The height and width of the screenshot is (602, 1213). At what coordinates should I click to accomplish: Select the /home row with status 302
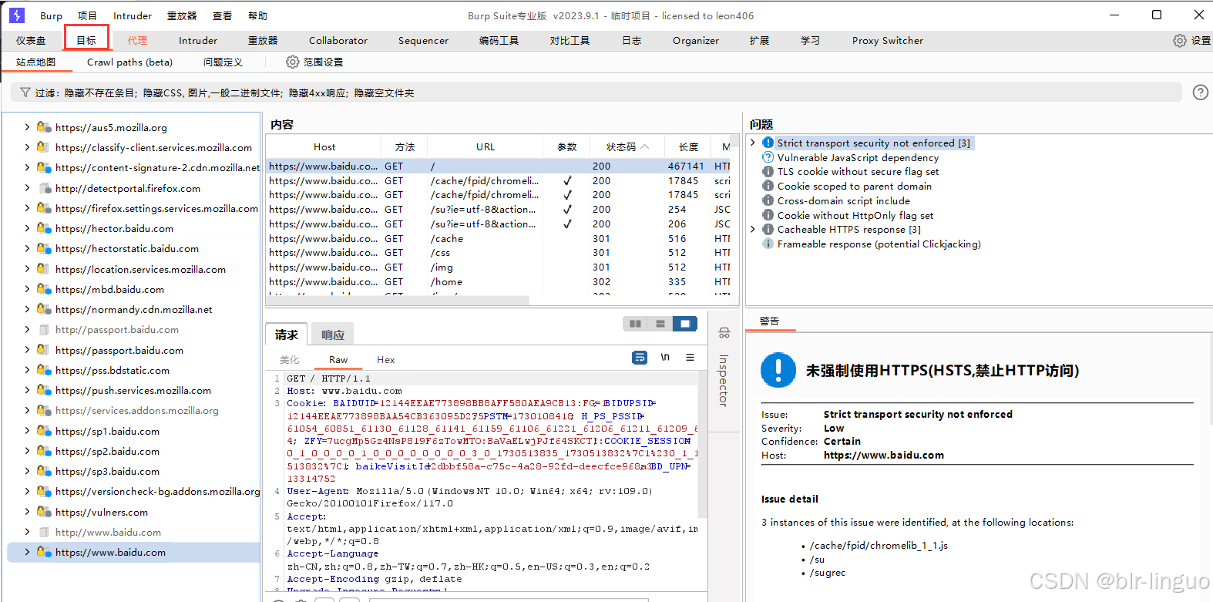tap(498, 282)
